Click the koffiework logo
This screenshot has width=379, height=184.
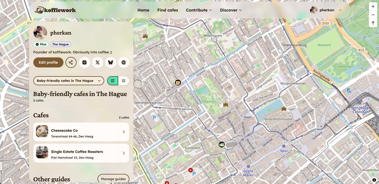(x=55, y=10)
